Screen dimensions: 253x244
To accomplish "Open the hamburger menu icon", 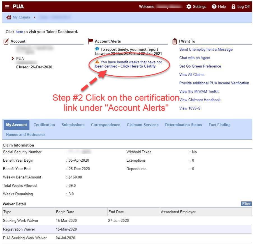I will click(x=7, y=7).
